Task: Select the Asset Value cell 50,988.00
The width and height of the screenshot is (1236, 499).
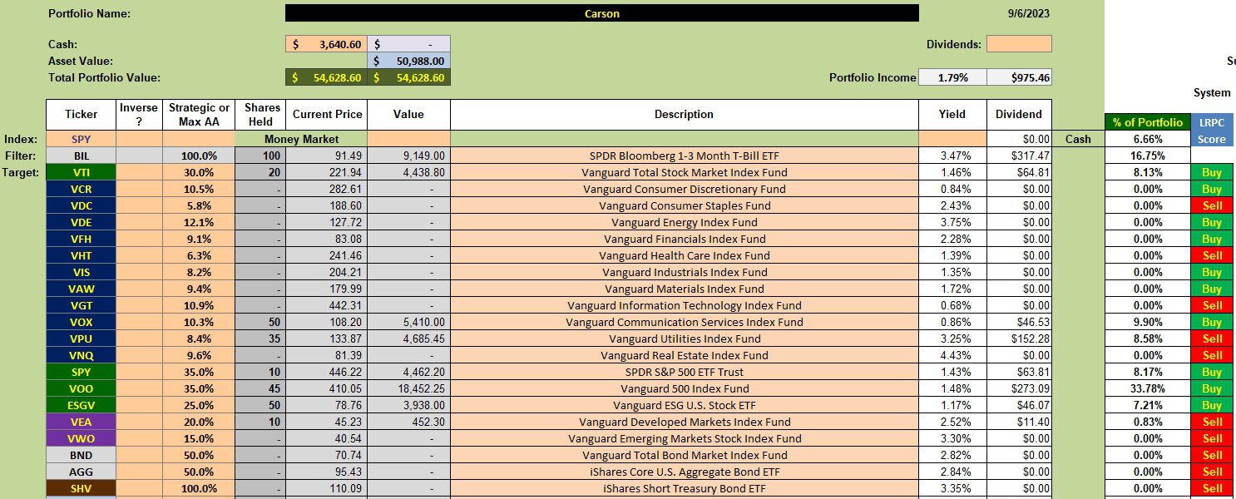Action: 408,61
